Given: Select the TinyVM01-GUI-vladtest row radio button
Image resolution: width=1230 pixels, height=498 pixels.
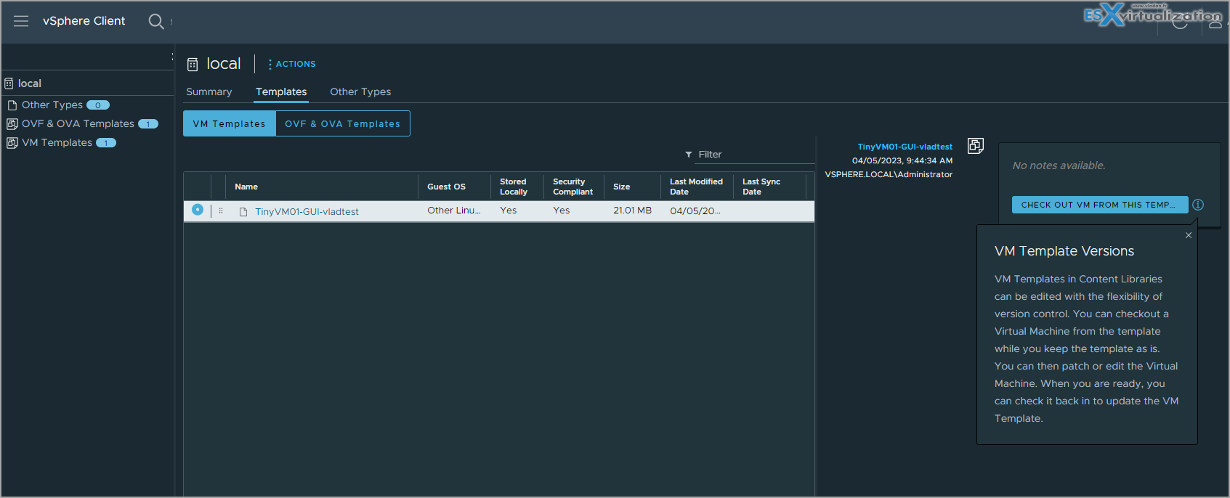Looking at the screenshot, I should click(x=198, y=210).
